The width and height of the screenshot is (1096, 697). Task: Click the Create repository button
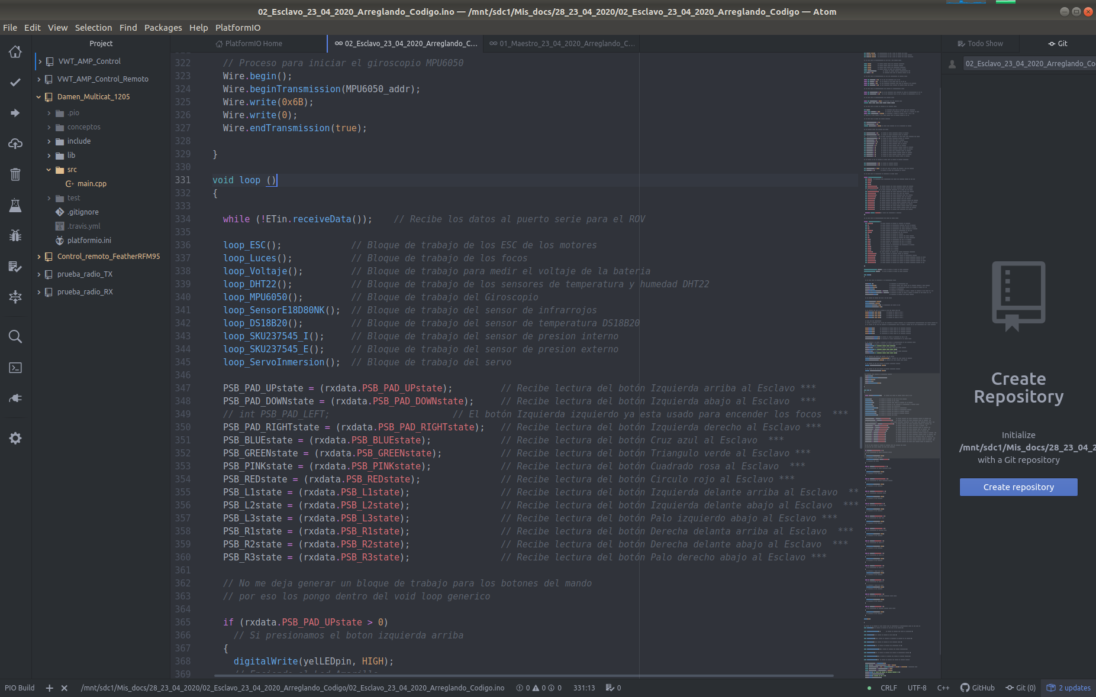(x=1018, y=487)
